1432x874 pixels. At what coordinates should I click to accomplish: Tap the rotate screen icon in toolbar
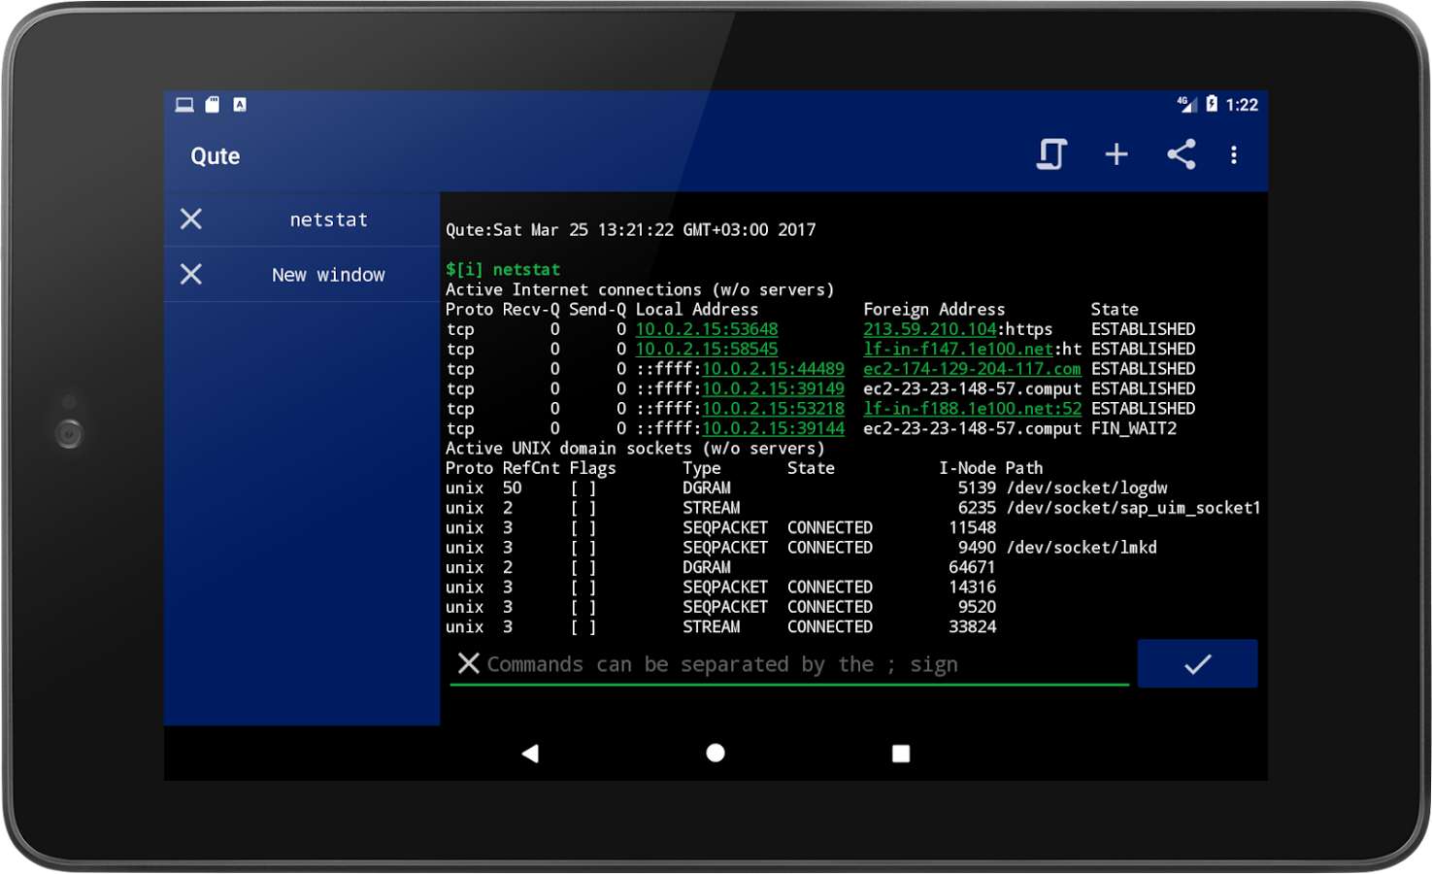click(1051, 154)
